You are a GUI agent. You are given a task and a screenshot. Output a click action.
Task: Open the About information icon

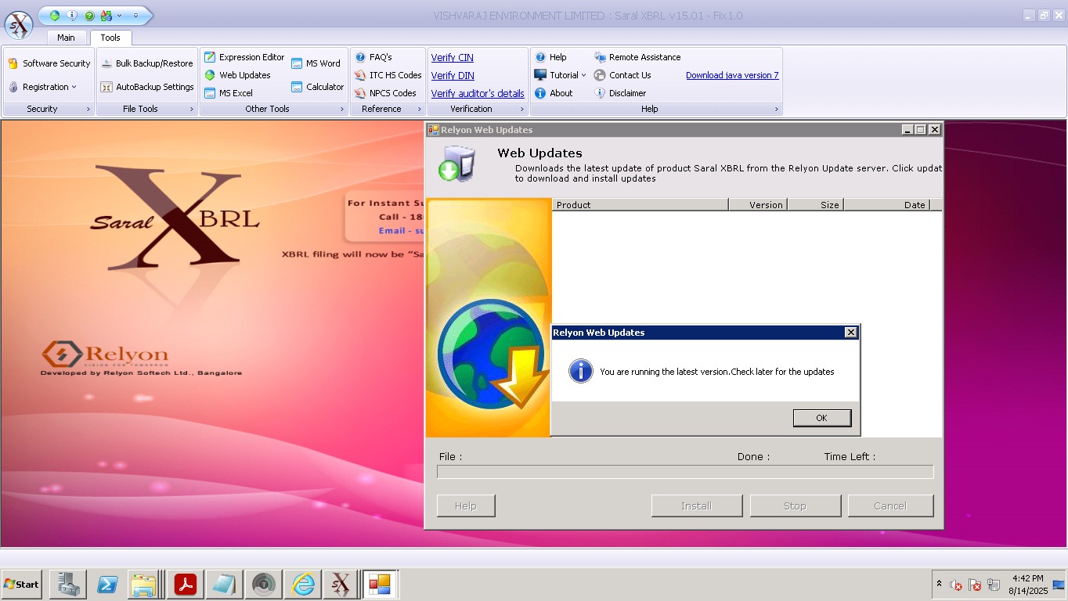[x=540, y=93]
